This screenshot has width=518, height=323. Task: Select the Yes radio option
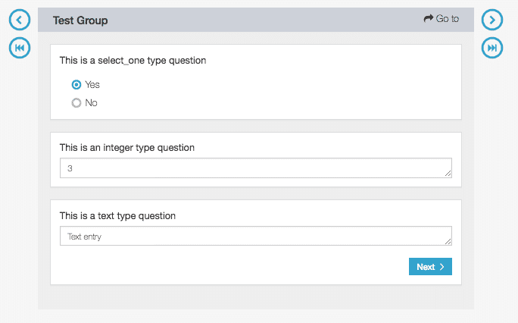(76, 85)
